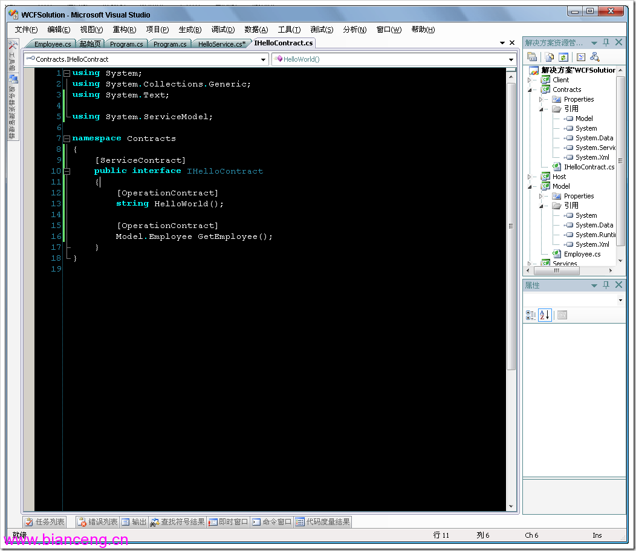636x551 pixels.
Task: Click the solution 'WCFSolution' root icon
Action: pos(534,70)
